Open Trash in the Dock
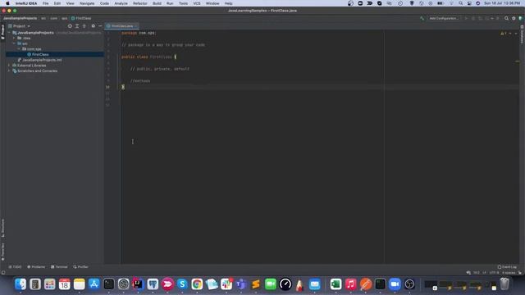 point(504,284)
